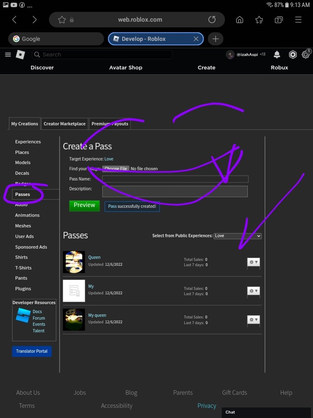
Task: Click the Roblox logo icon
Action: 20,55
